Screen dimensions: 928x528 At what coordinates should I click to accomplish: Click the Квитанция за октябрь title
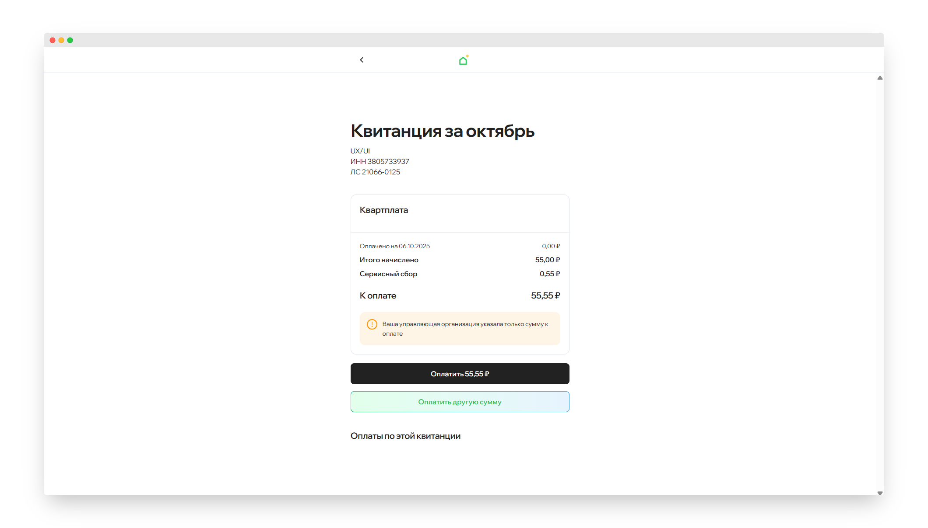442,131
